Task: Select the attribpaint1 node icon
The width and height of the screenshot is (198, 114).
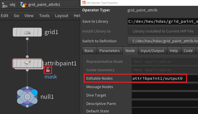Action: [27, 63]
